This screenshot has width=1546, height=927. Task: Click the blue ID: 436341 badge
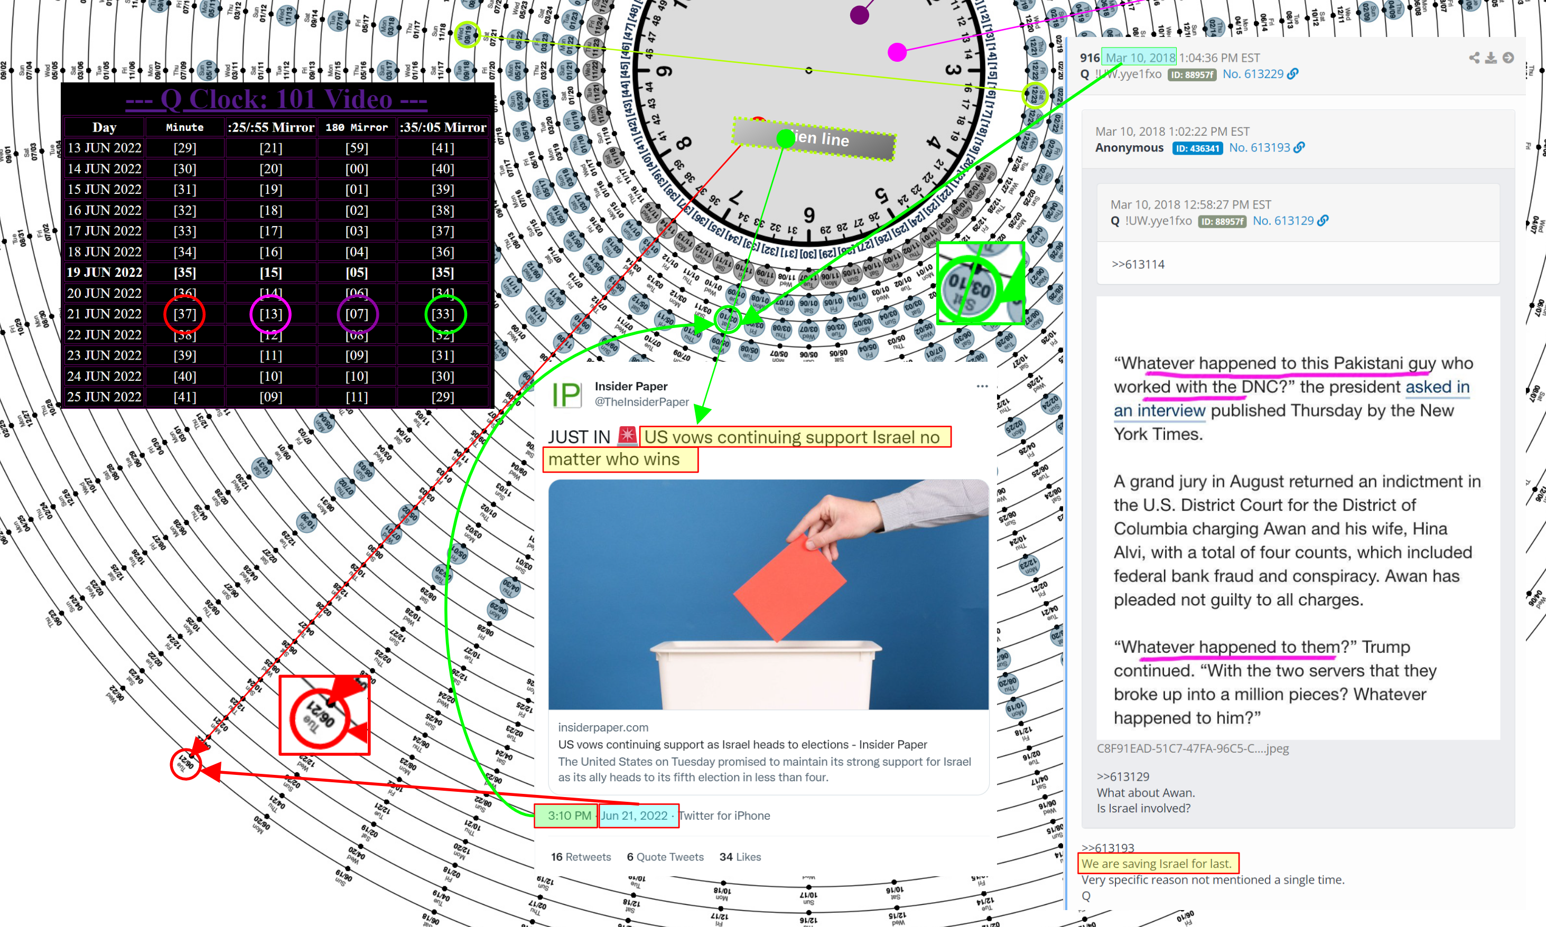point(1197,148)
